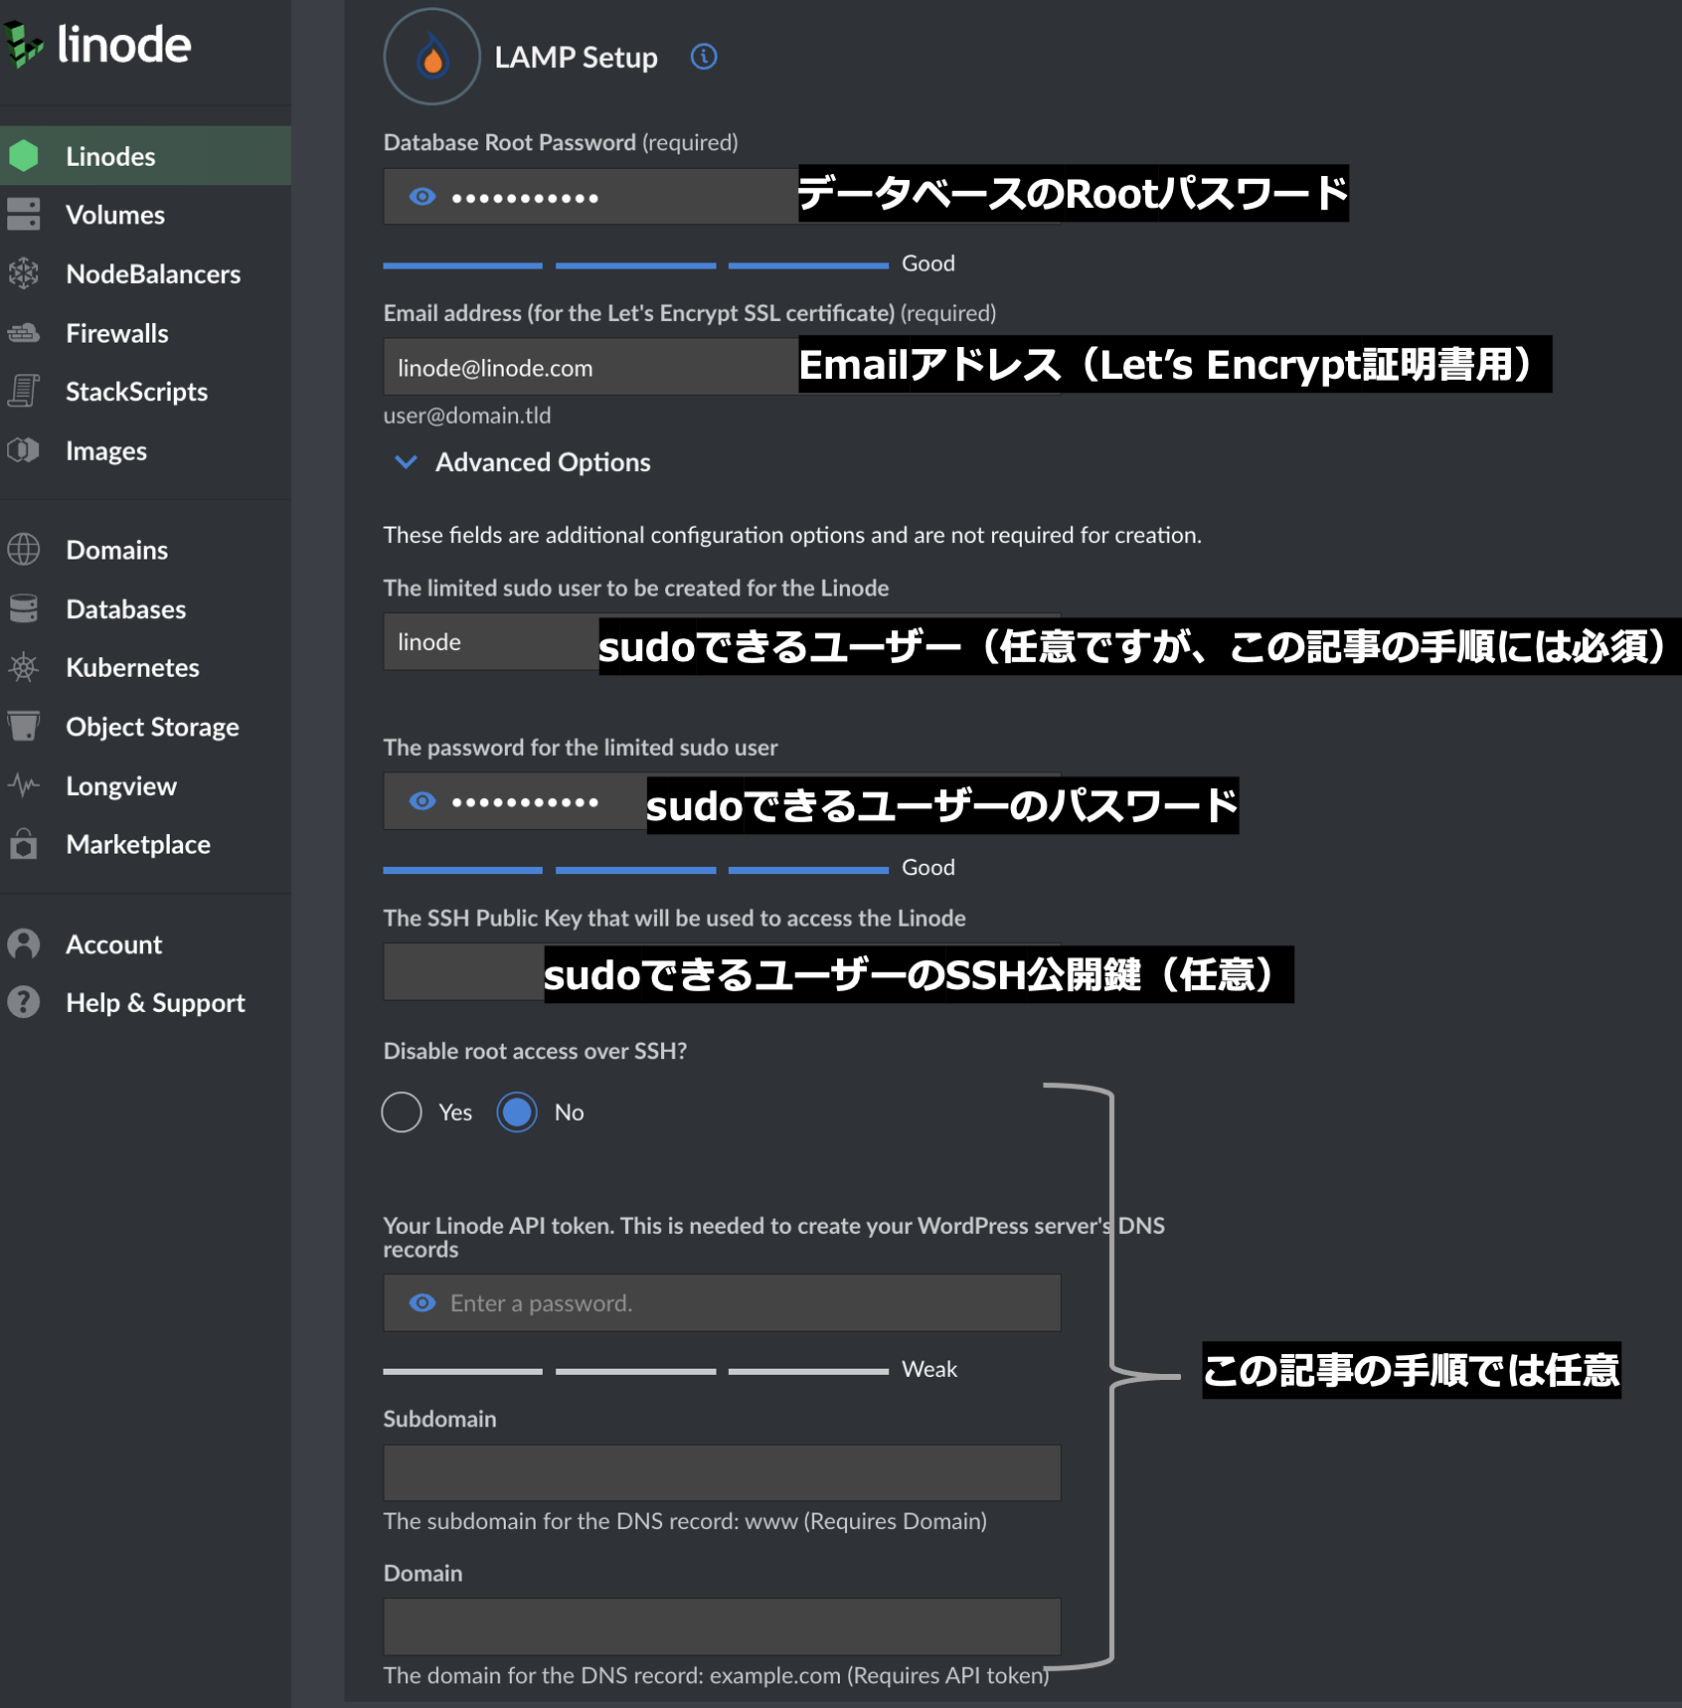
Task: Click the Databases sidebar icon
Action: [24, 608]
